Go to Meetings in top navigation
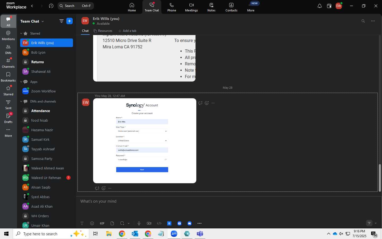 [x=192, y=7]
